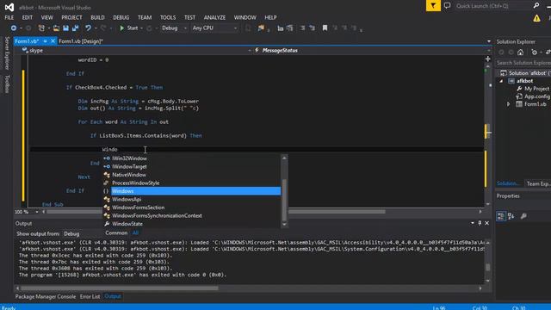The width and height of the screenshot is (551, 310).
Task: Open the Debug configuration dropdown
Action: [174, 28]
